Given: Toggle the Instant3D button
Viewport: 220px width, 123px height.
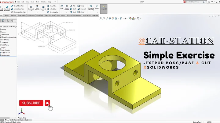Looking at the screenshot, I should tap(104, 9).
